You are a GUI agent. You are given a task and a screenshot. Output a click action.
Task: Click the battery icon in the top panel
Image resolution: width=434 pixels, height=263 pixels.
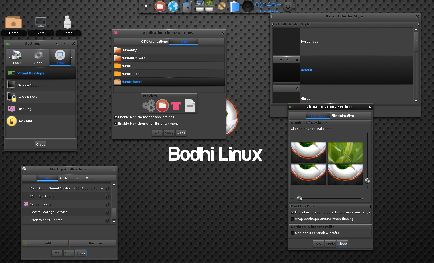234,6
